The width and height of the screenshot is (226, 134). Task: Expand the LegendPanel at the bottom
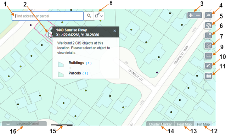click(x=24, y=123)
